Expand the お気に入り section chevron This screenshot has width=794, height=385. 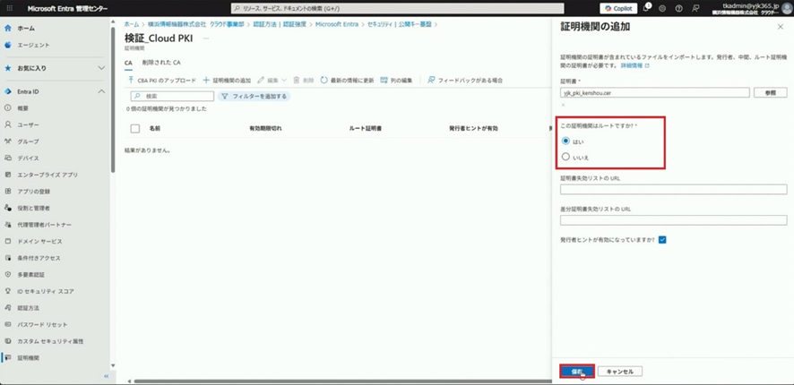pyautogui.click(x=101, y=67)
